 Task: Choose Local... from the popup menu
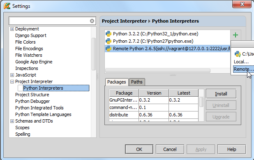tap(241, 62)
